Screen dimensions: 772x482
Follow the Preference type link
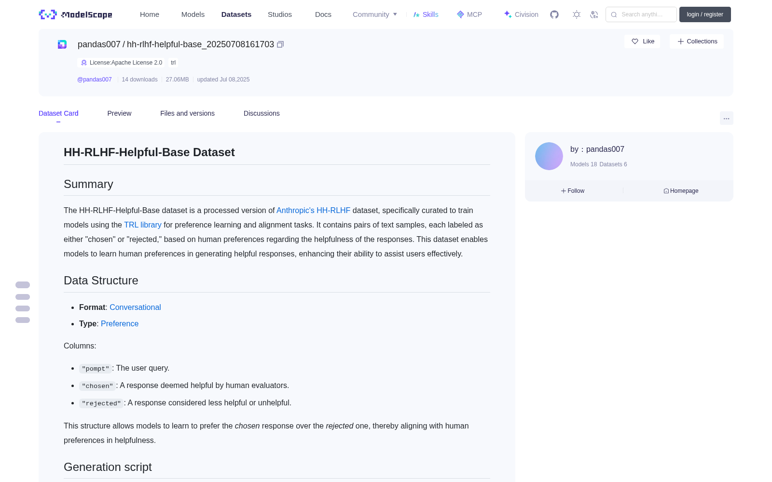(x=120, y=323)
